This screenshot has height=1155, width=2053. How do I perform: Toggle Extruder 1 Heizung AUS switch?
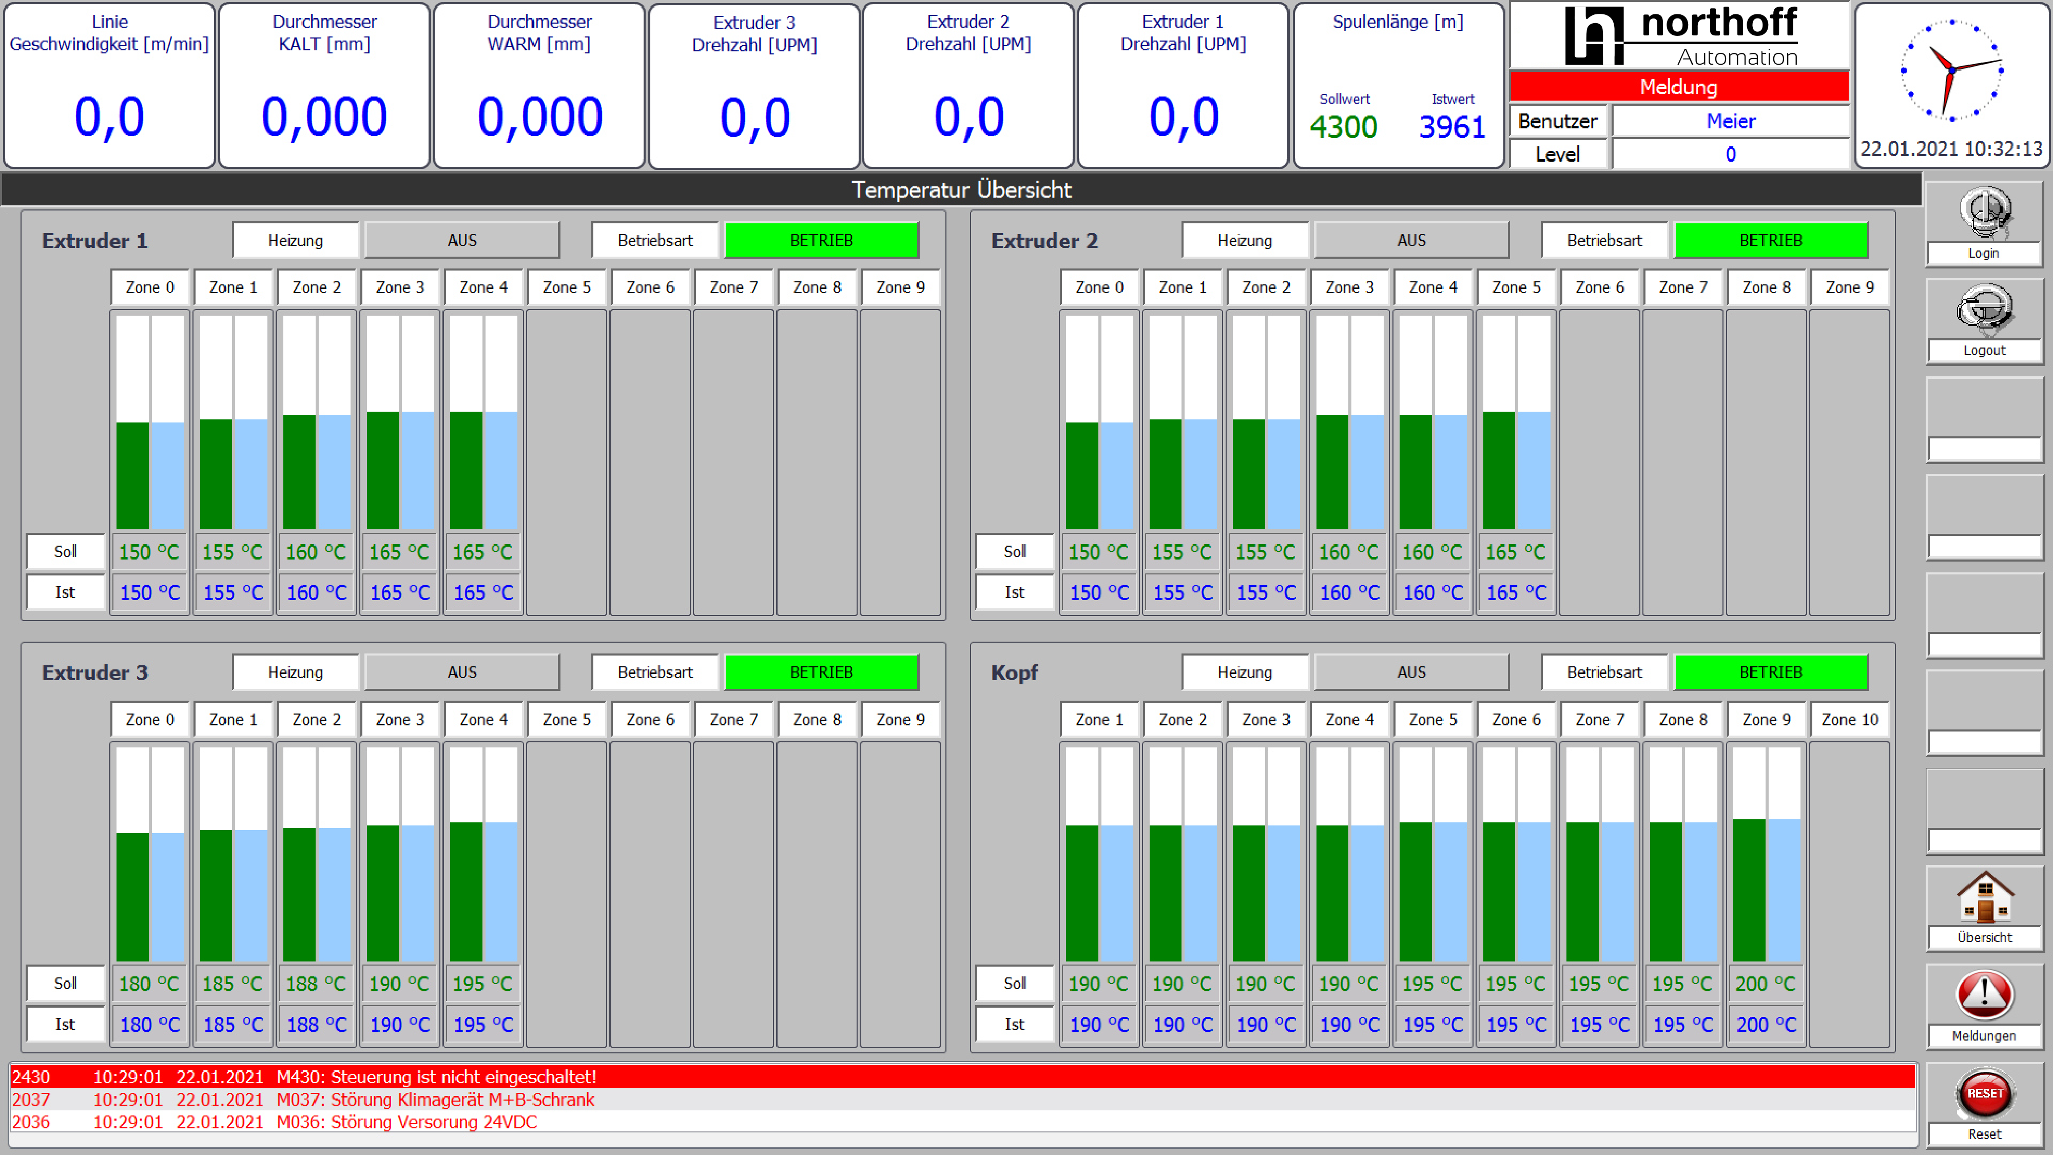point(461,240)
